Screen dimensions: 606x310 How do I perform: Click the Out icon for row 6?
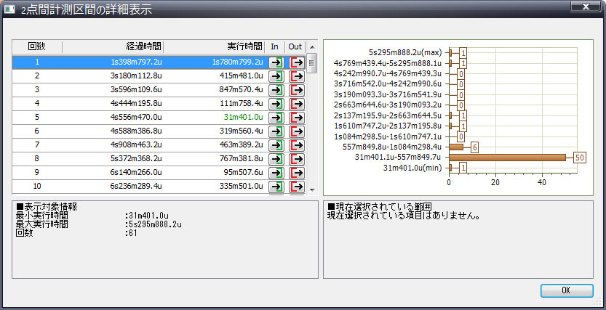297,131
